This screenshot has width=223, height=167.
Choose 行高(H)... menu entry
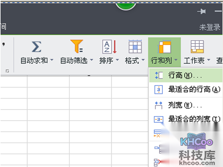[186, 75]
